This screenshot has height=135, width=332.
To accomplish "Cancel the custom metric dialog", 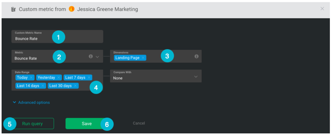I will (x=139, y=123).
